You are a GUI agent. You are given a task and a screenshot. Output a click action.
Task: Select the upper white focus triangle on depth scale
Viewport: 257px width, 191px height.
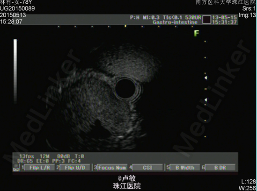(x=206, y=78)
